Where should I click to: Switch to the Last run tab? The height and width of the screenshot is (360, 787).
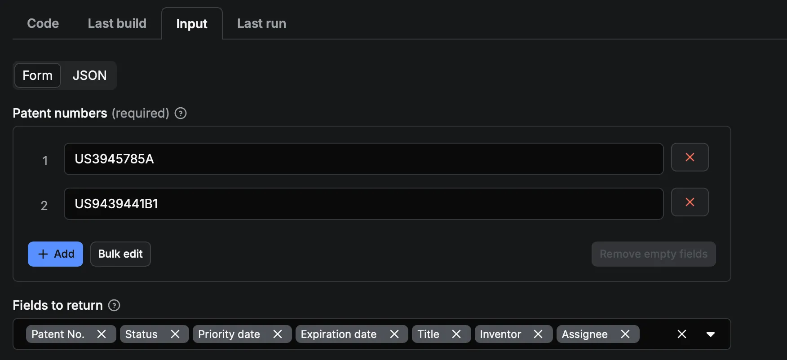point(261,23)
